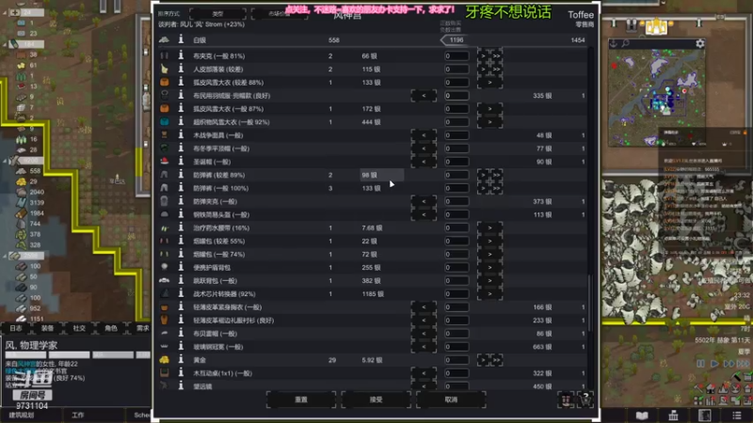Select the 轻薄皮革褶边礼服衬衫 (良好) row name
The width and height of the screenshot is (753, 423).
pyautogui.click(x=233, y=320)
